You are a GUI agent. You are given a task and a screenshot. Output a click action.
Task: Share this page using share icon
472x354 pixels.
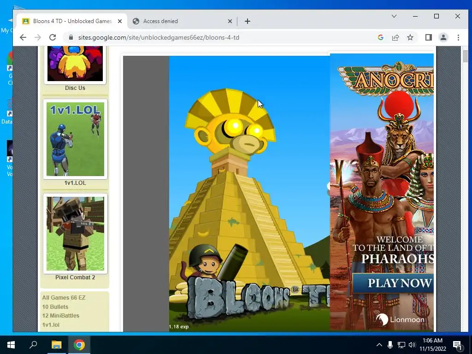click(x=395, y=37)
